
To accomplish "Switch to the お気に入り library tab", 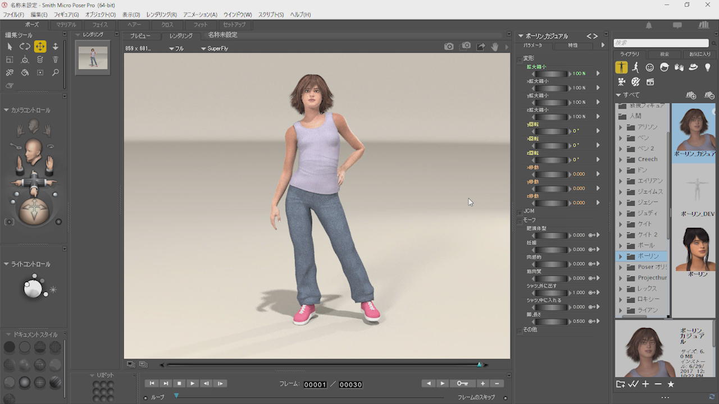I will (x=699, y=54).
